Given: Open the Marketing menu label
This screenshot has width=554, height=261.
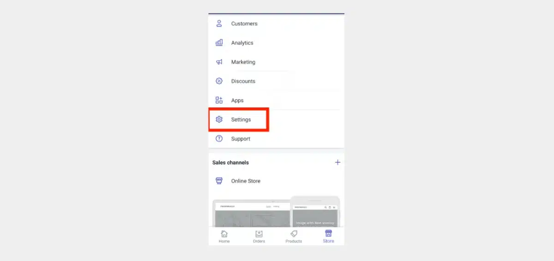Looking at the screenshot, I should (x=243, y=62).
